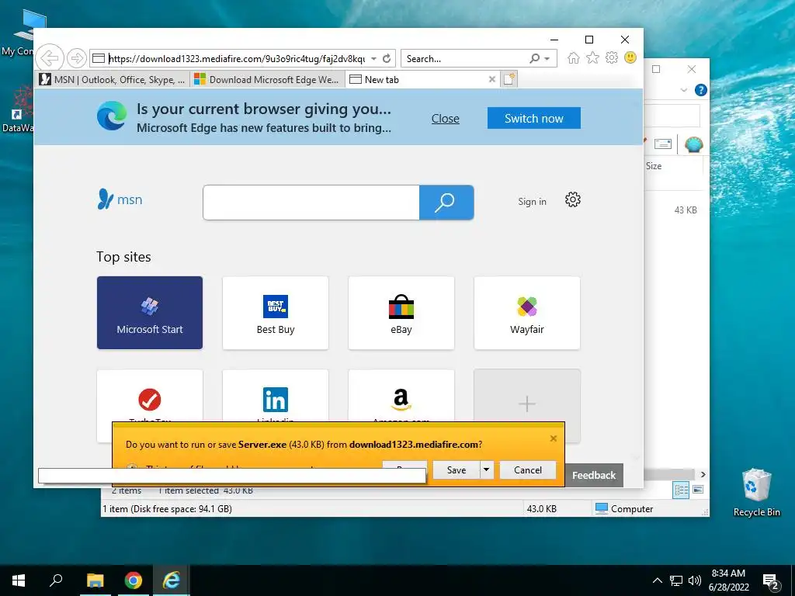Click the smiley feedback icon
The image size is (795, 596).
(x=630, y=57)
